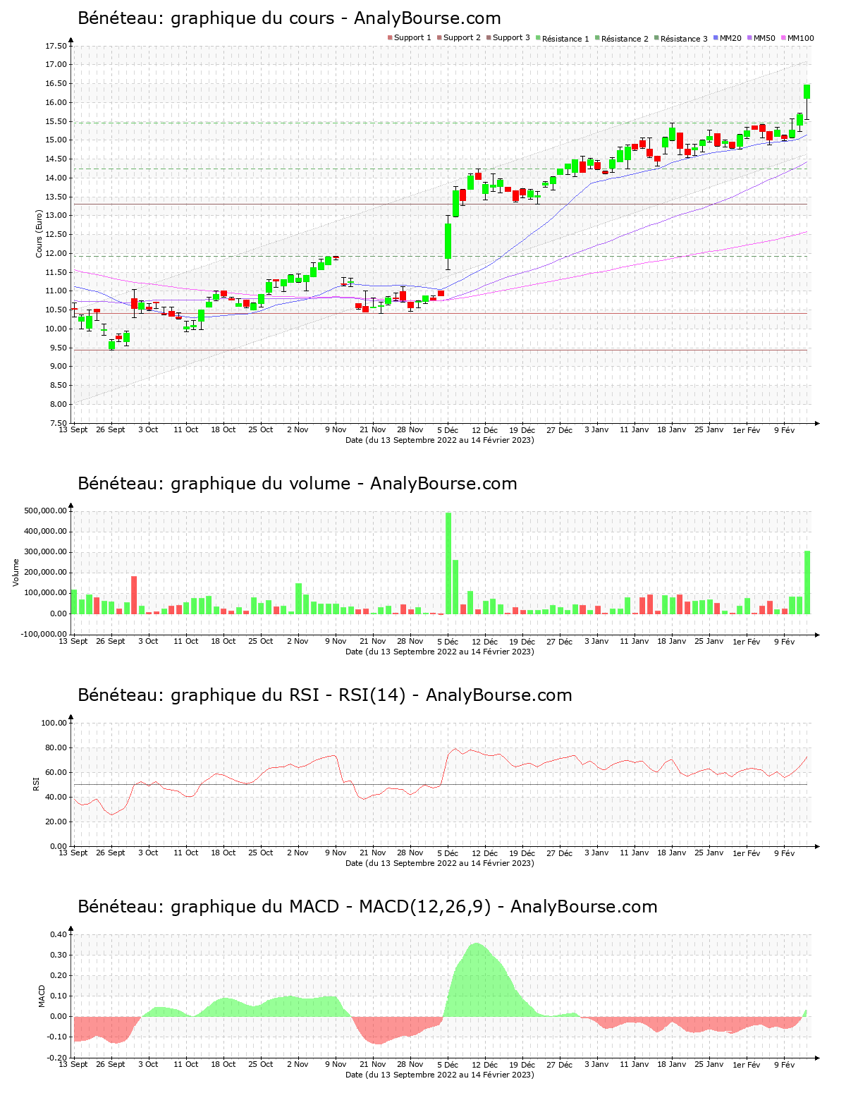Select the 'Résistance 3' legend label
Viewport: 846px width, 1093px height.
[x=684, y=39]
